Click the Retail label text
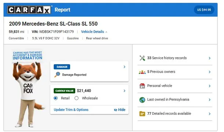The width and height of the screenshot is (224, 132). pos(65,98)
